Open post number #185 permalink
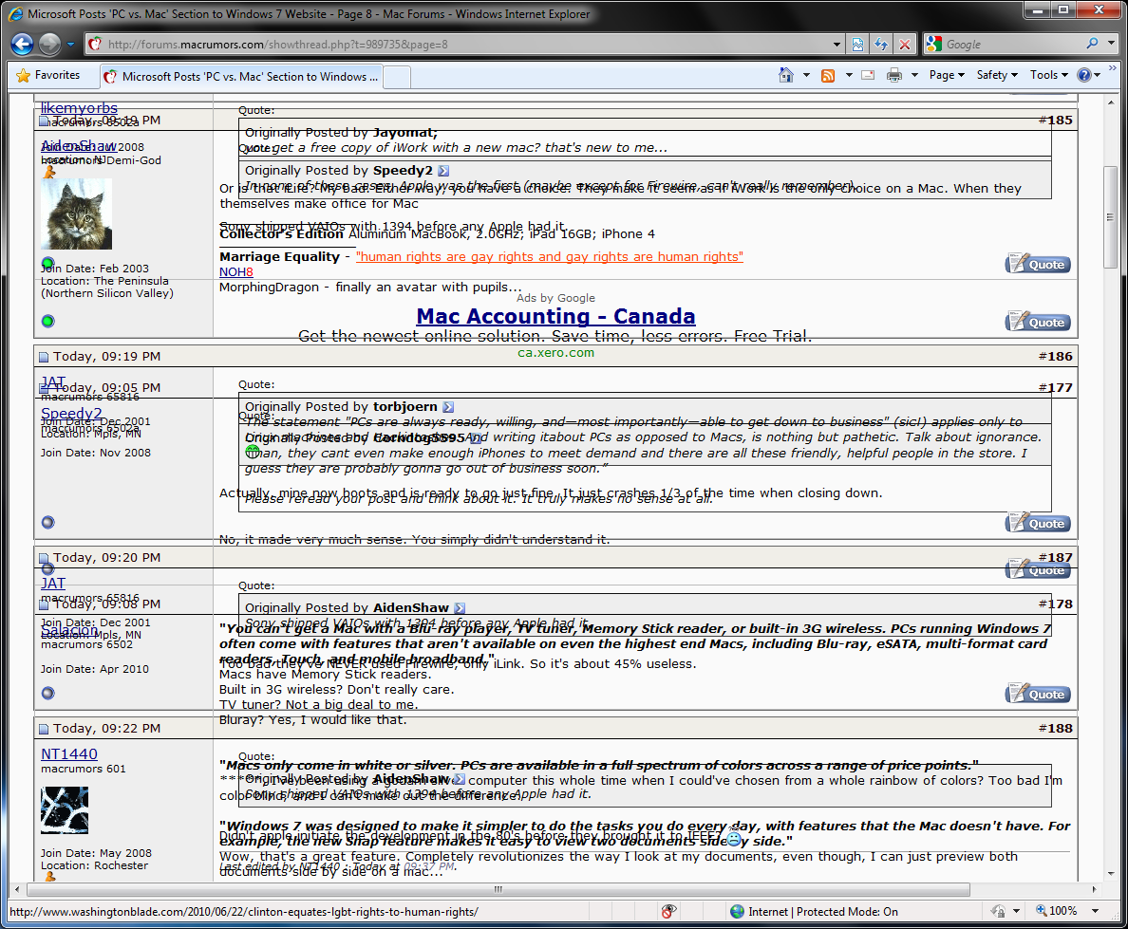Screen dimensions: 1128x929 tap(1055, 121)
